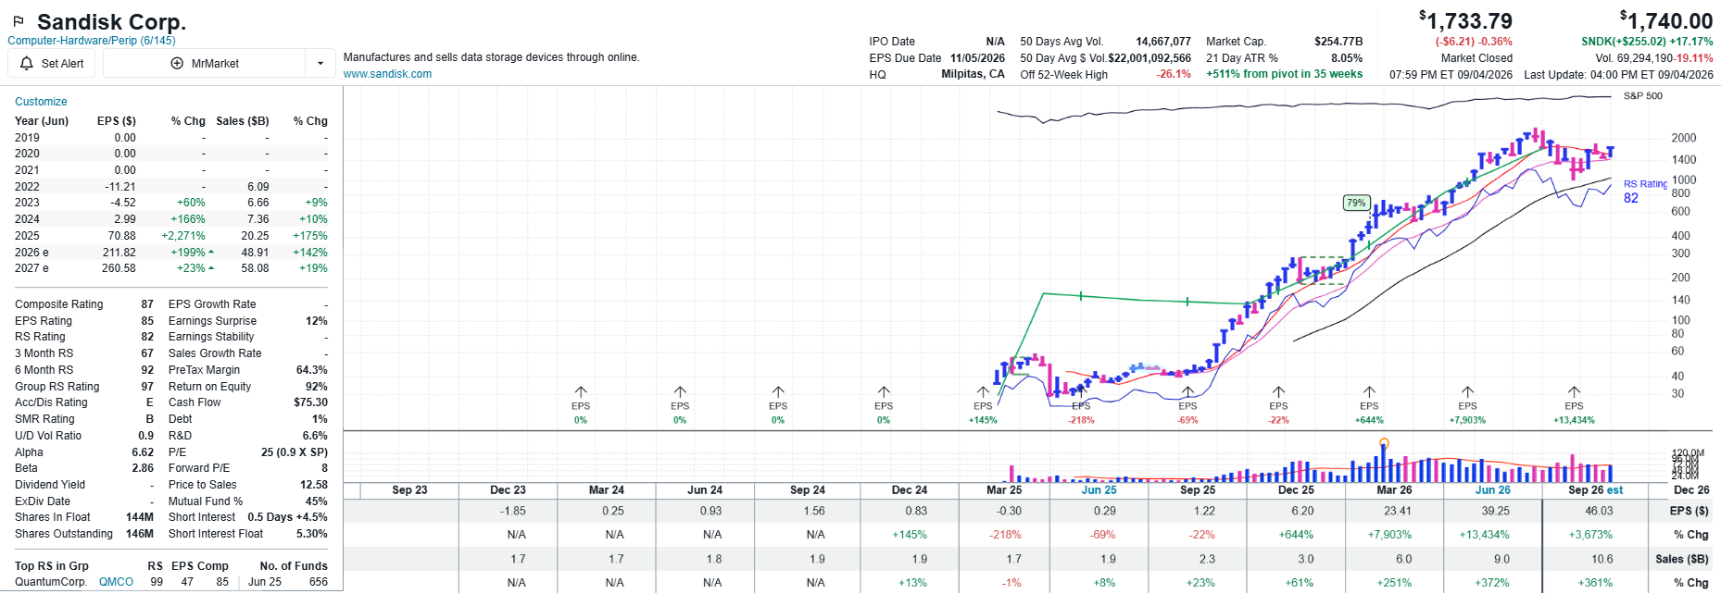This screenshot has height=594, width=1721.
Task: Click the EPS arrow marker showing +7,903%
Action: click(x=1467, y=392)
